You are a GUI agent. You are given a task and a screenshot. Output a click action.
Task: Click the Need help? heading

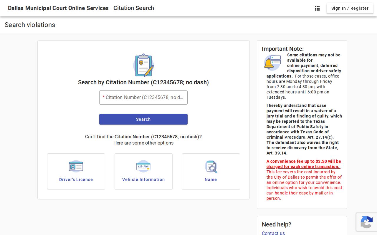(x=277, y=224)
